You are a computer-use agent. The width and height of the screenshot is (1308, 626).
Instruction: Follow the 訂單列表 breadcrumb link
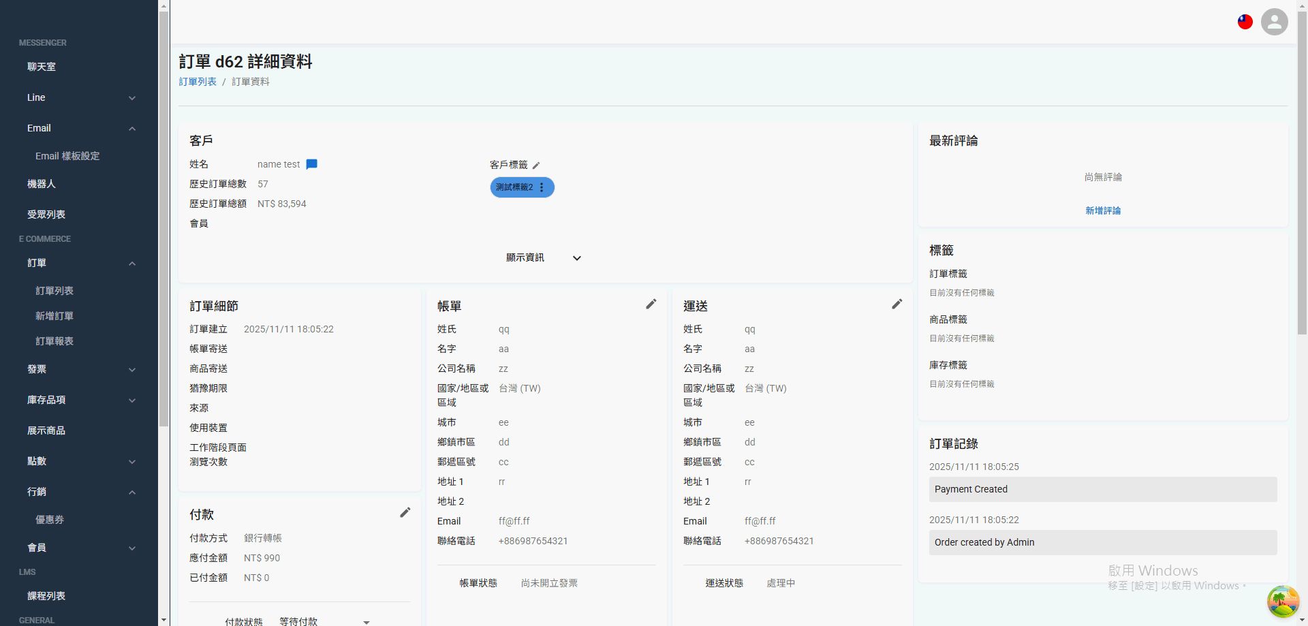pyautogui.click(x=198, y=82)
